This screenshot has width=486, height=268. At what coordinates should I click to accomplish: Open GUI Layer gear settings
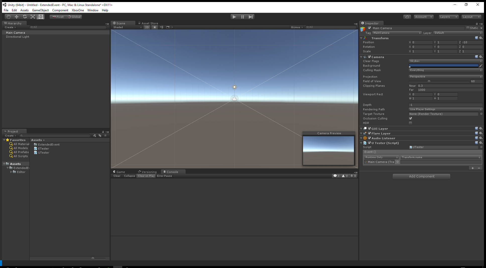481,128
